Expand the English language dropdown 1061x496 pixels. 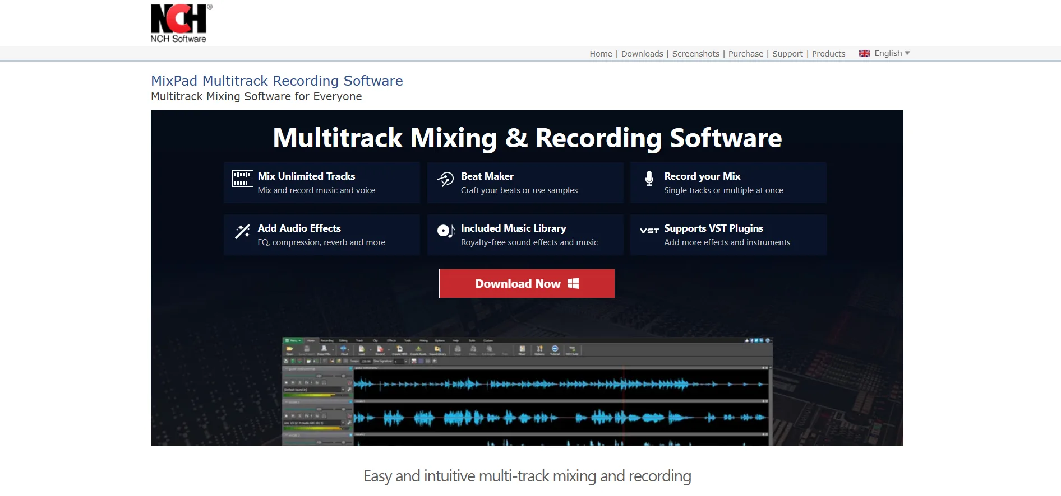coord(892,53)
